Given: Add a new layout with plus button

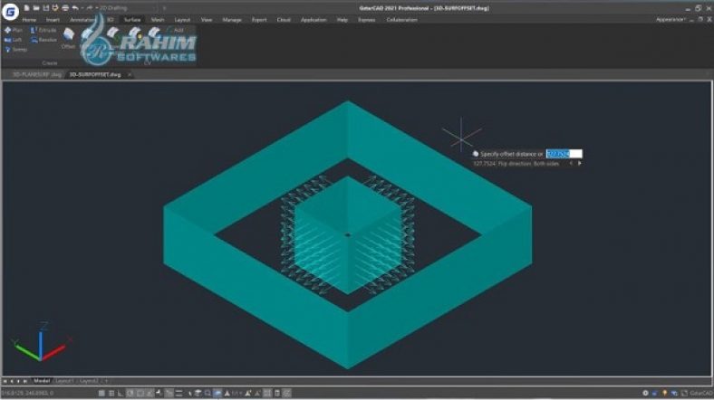Looking at the screenshot, I should pyautogui.click(x=106, y=381).
